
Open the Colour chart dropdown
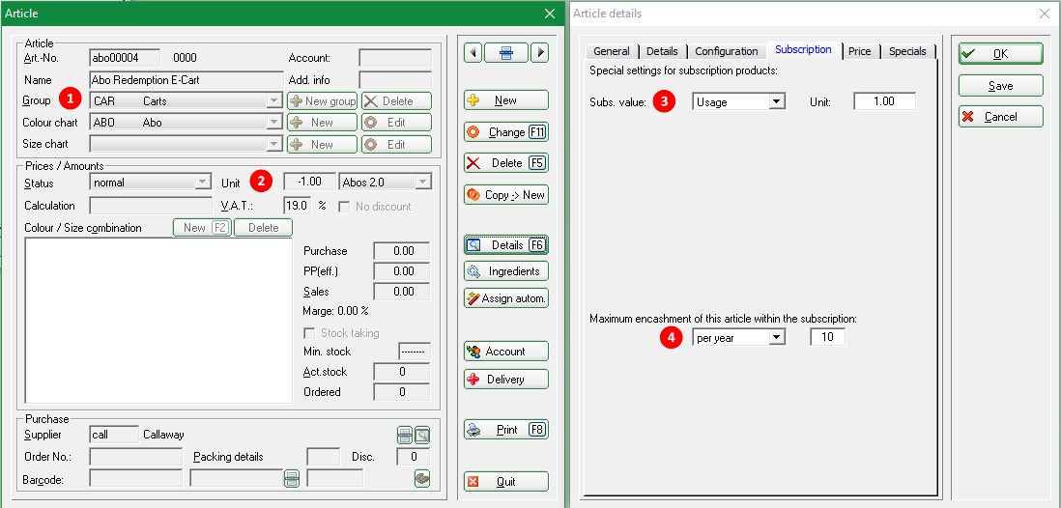(x=274, y=123)
